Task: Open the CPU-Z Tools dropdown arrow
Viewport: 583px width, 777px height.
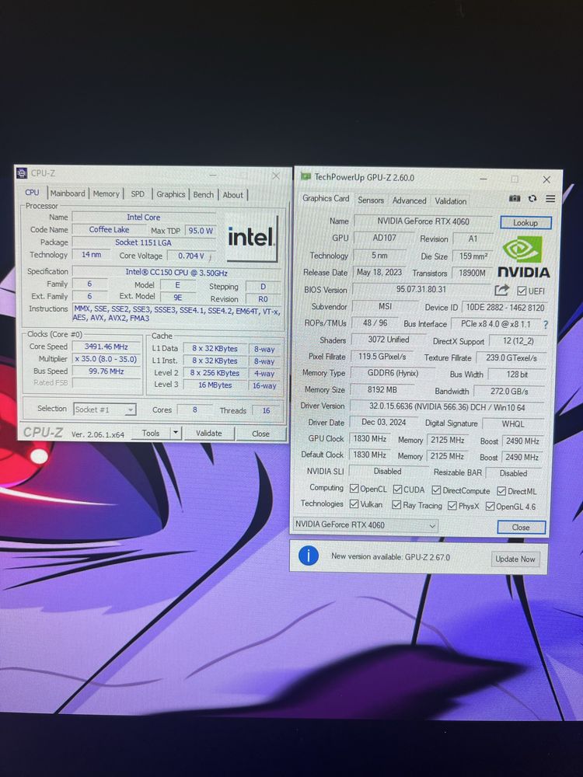Action: pos(176,433)
